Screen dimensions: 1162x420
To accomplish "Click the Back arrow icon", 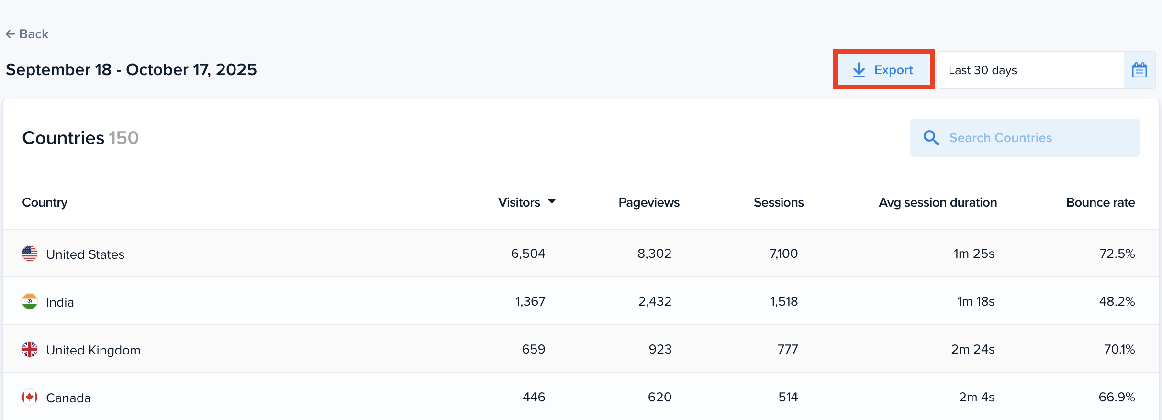I will click(10, 34).
